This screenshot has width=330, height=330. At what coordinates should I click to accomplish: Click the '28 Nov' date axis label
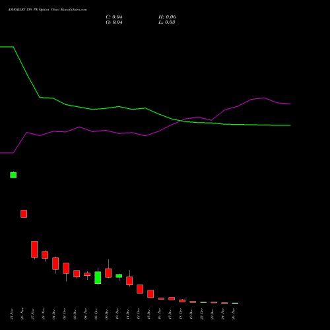[44, 314]
